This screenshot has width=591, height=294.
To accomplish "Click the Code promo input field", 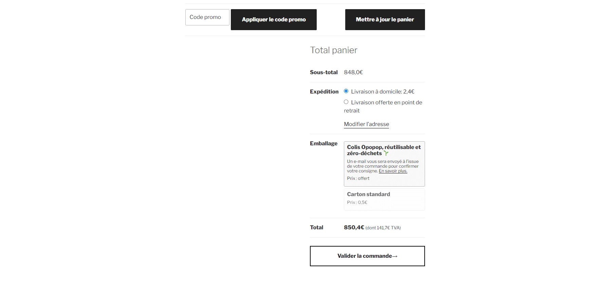I will 207,17.
